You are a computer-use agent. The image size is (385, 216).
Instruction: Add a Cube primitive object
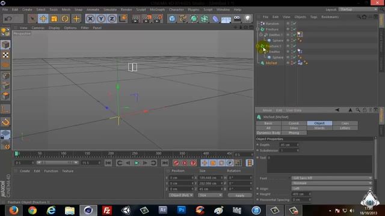[x=172, y=19]
